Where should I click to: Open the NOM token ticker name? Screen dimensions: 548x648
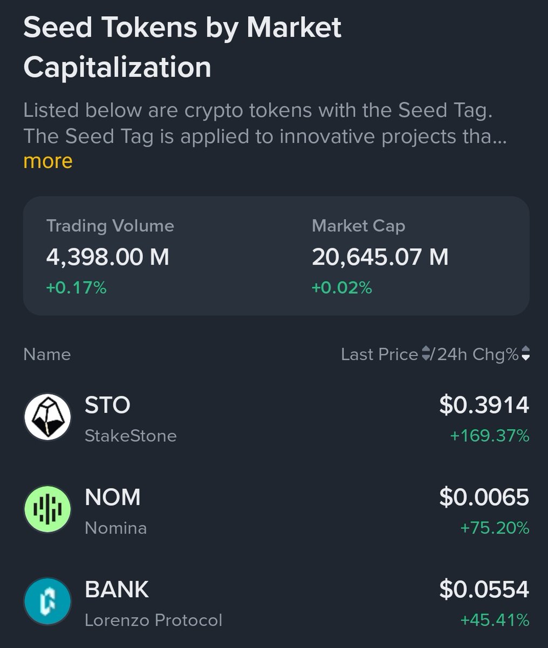112,497
